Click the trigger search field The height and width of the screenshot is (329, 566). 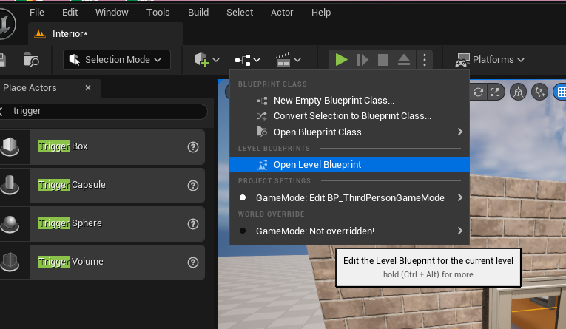108,111
